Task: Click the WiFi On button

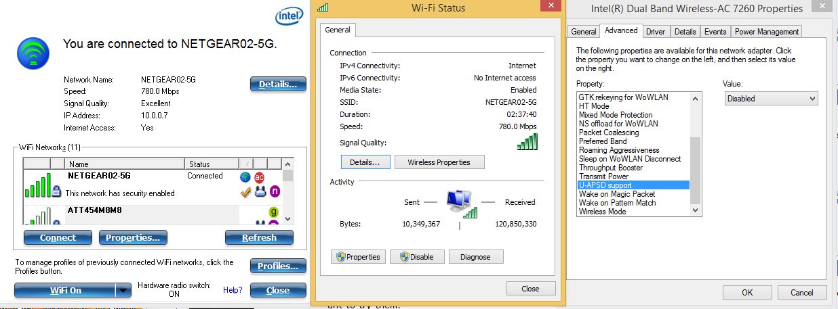Action: pyautogui.click(x=65, y=290)
